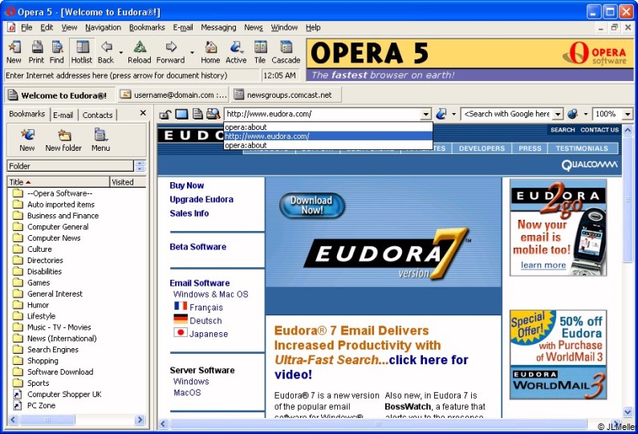Open the File menu

[x=26, y=27]
